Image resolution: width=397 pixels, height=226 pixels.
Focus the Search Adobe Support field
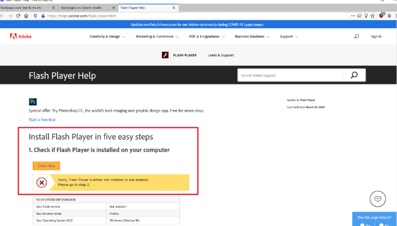[290, 75]
